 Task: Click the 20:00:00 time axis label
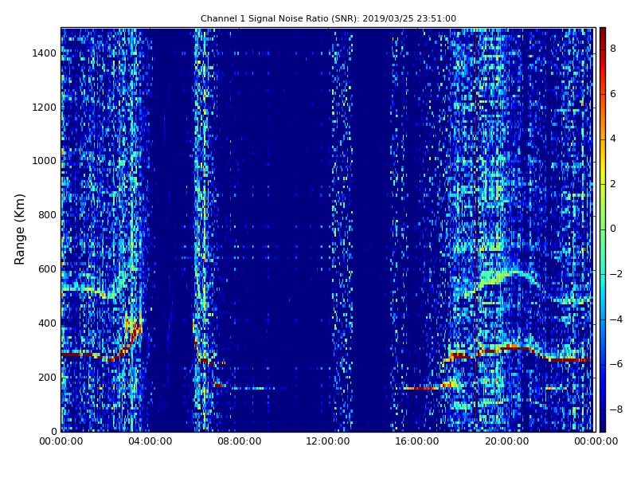[x=507, y=441]
